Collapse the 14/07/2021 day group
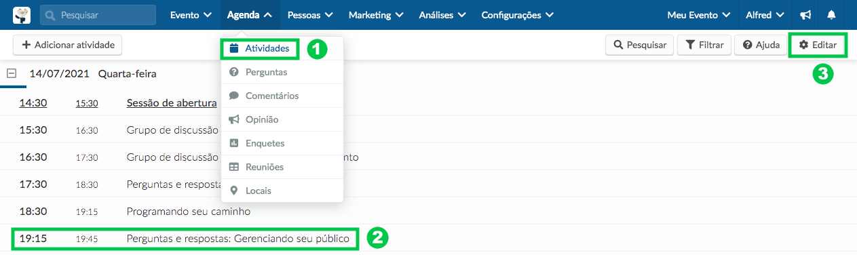Viewport: 857px width, 255px height. 12,73
